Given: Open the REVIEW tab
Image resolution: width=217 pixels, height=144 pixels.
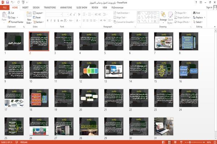Looking at the screenshot, I should (95, 8).
